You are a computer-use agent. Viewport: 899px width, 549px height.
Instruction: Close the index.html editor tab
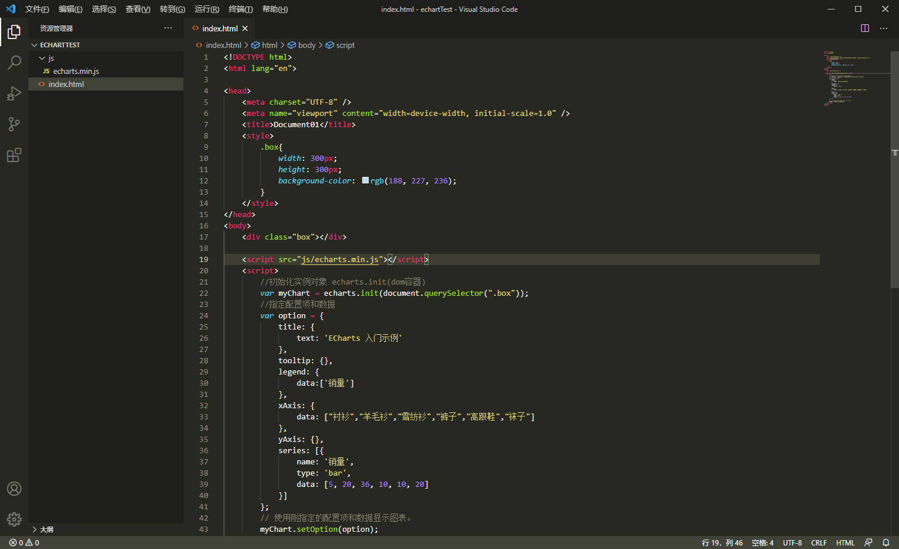(x=245, y=28)
